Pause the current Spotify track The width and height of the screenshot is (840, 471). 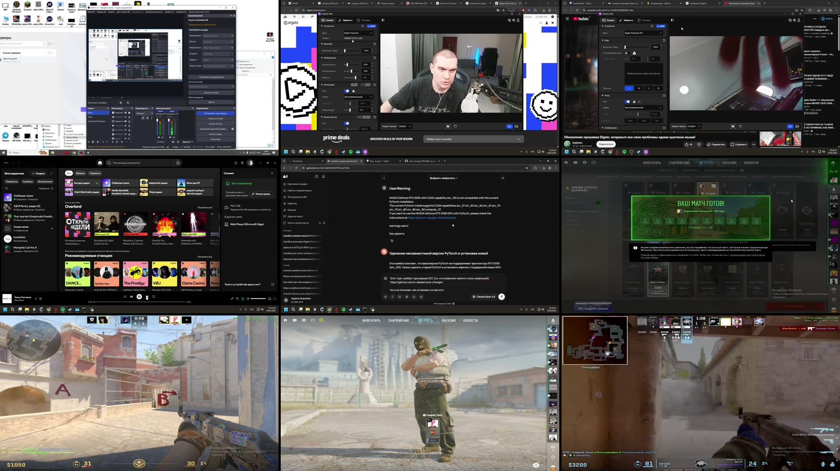pos(139,297)
